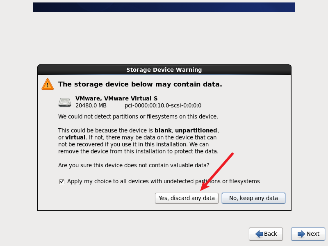This screenshot has height=246, width=328.
Task: Click the heading "The storage device below may contain data."
Action: click(x=140, y=84)
